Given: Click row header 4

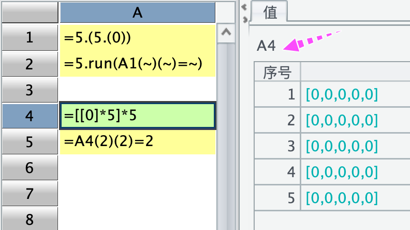Looking at the screenshot, I should coord(30,116).
